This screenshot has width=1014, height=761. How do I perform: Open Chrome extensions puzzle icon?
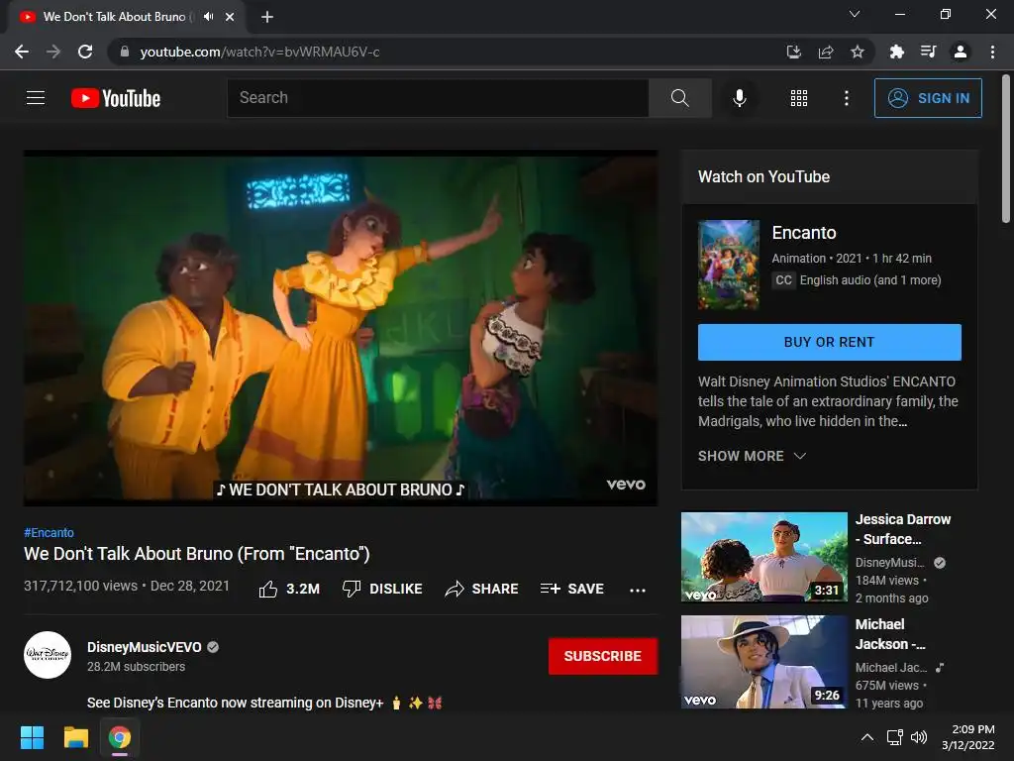[896, 52]
